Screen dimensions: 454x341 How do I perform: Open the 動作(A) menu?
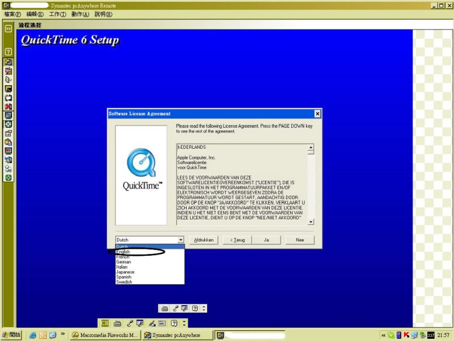pyautogui.click(x=80, y=14)
